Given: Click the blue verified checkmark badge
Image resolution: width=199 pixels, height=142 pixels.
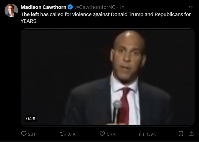Looking at the screenshot, I should tap(70, 7).
